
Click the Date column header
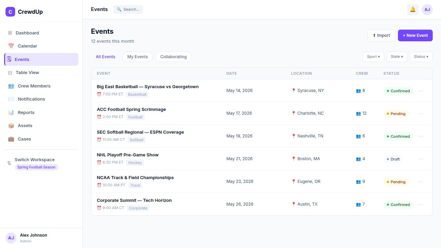tap(232, 73)
